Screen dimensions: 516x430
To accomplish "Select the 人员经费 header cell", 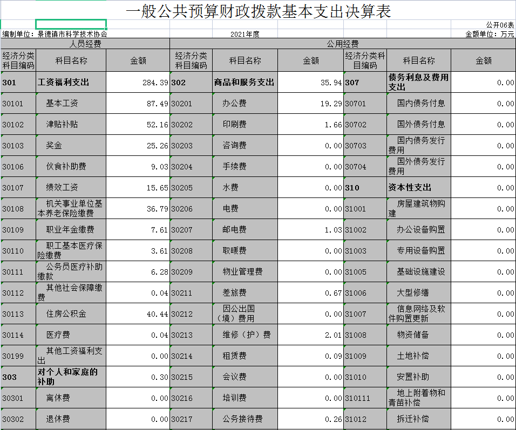I will 85,44.
